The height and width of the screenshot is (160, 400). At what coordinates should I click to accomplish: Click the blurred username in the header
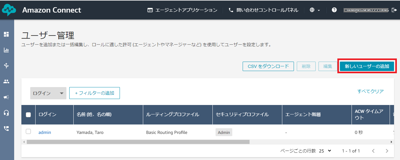pos(366,10)
